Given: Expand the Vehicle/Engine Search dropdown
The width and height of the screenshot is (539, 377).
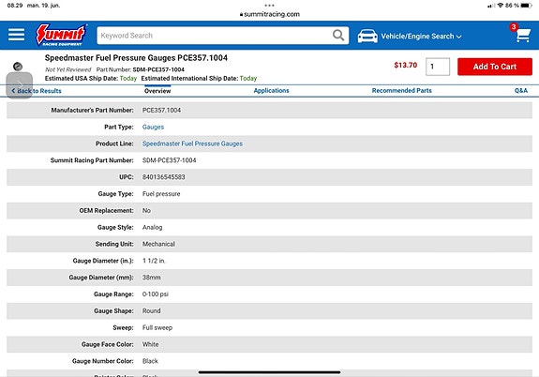Looking at the screenshot, I should 421,37.
